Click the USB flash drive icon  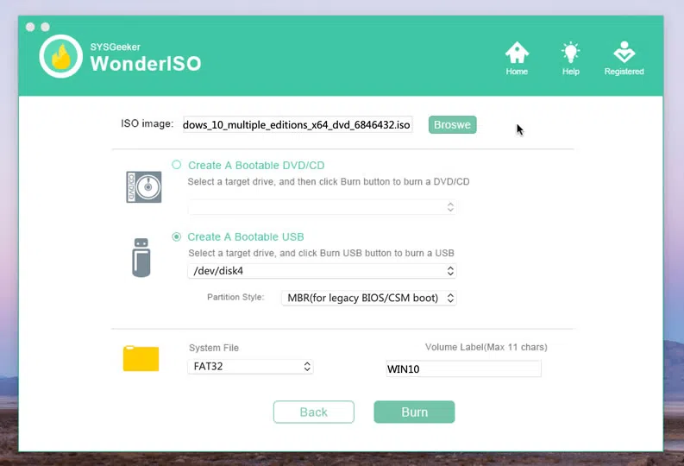[x=141, y=257]
